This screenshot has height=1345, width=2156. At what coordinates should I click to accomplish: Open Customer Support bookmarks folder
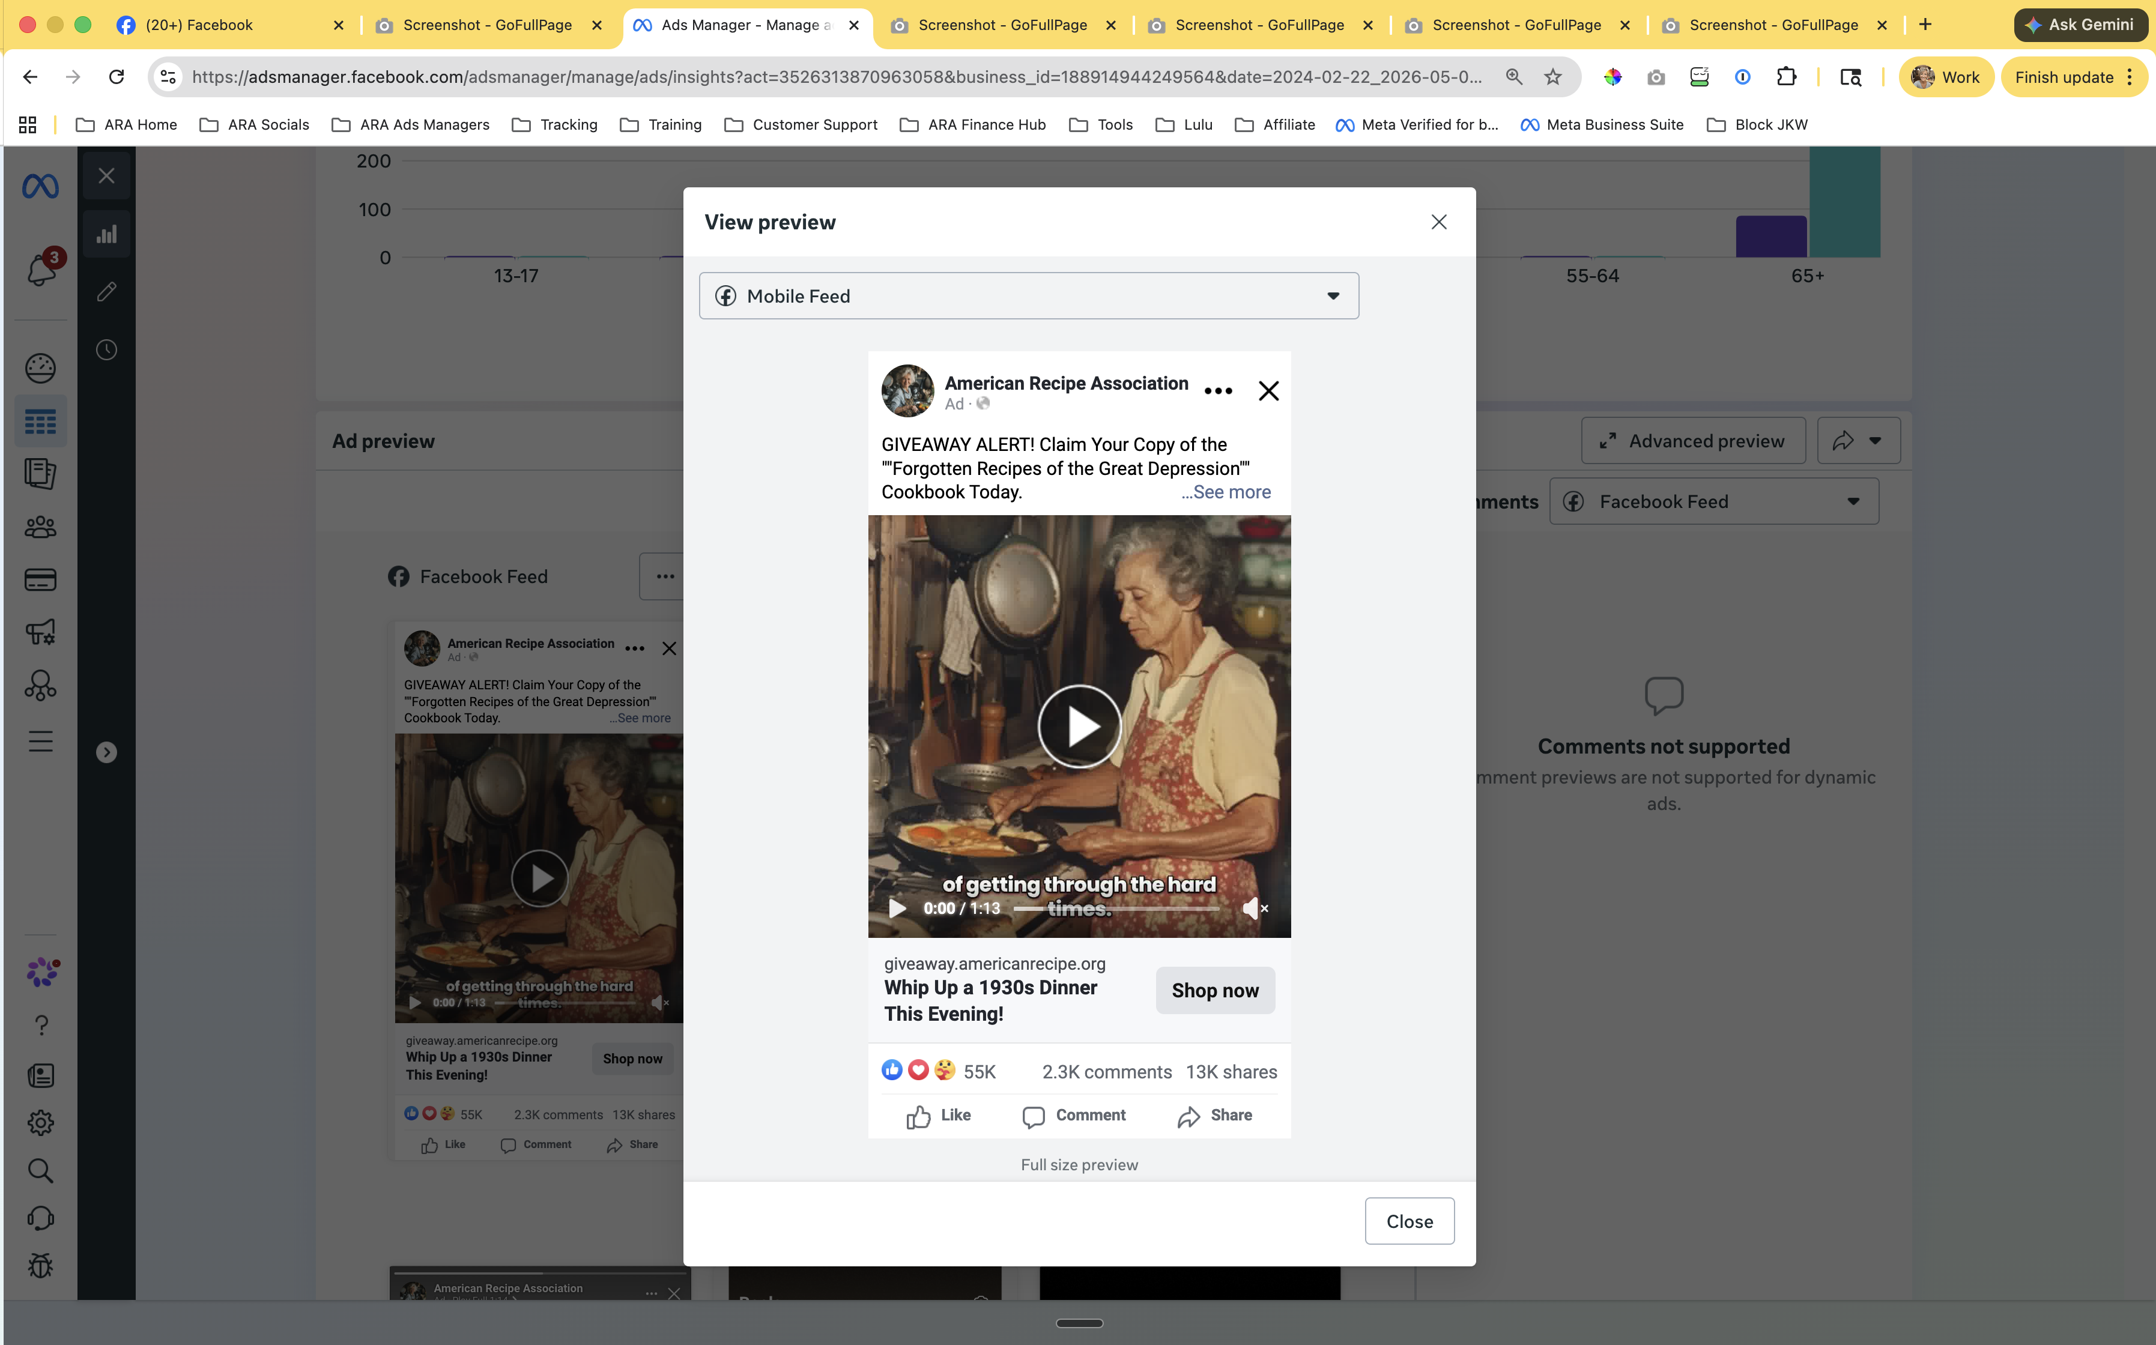(801, 124)
